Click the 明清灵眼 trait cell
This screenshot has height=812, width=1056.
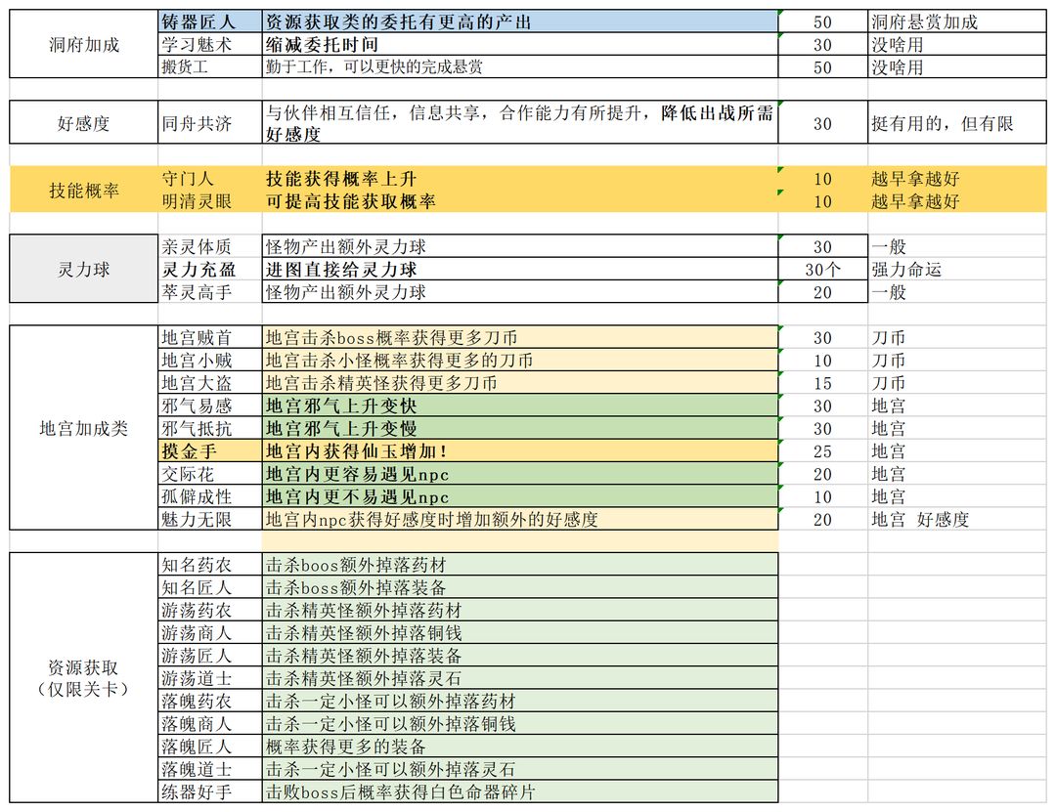(210, 201)
